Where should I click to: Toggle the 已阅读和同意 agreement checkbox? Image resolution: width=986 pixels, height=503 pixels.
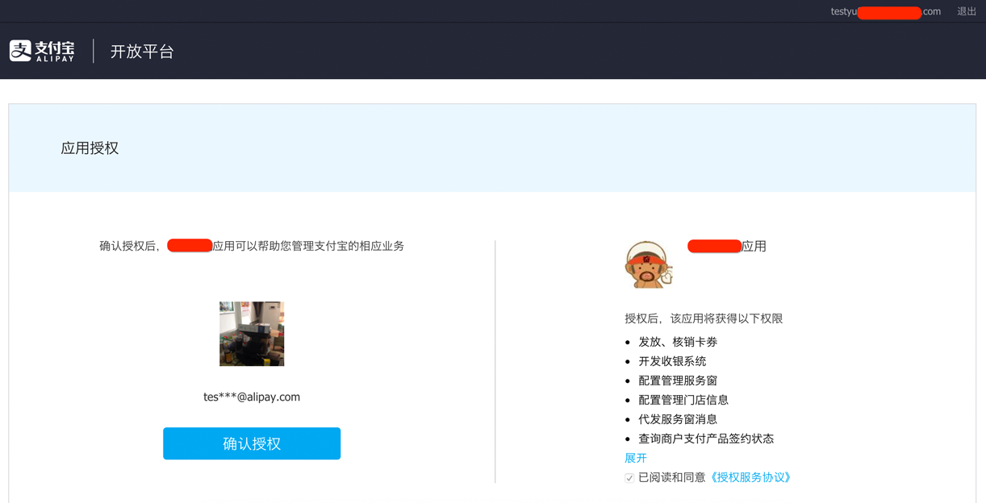(629, 478)
